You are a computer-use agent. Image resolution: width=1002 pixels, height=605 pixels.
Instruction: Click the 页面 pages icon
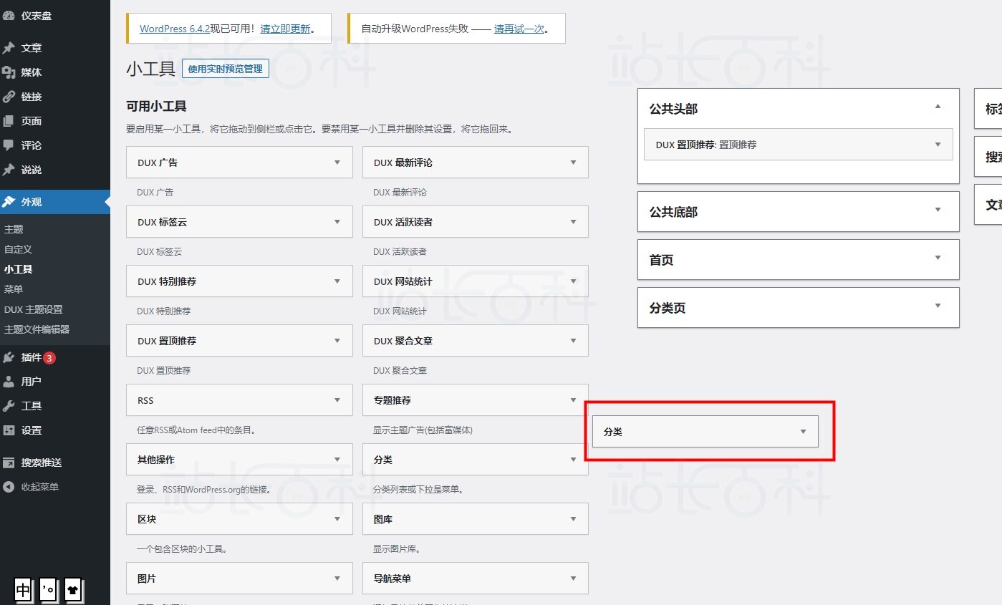[x=9, y=121]
